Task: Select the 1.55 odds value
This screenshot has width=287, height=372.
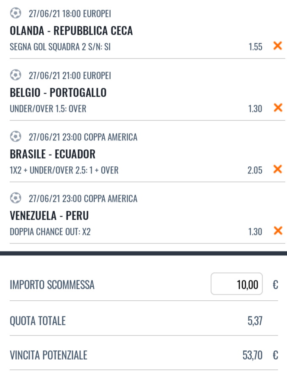Action: pyautogui.click(x=255, y=47)
